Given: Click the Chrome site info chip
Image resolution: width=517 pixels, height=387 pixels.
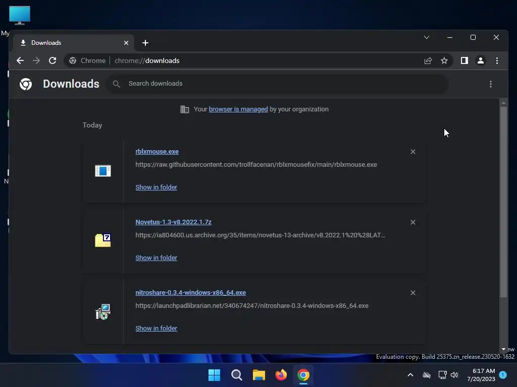Looking at the screenshot, I should point(87,60).
